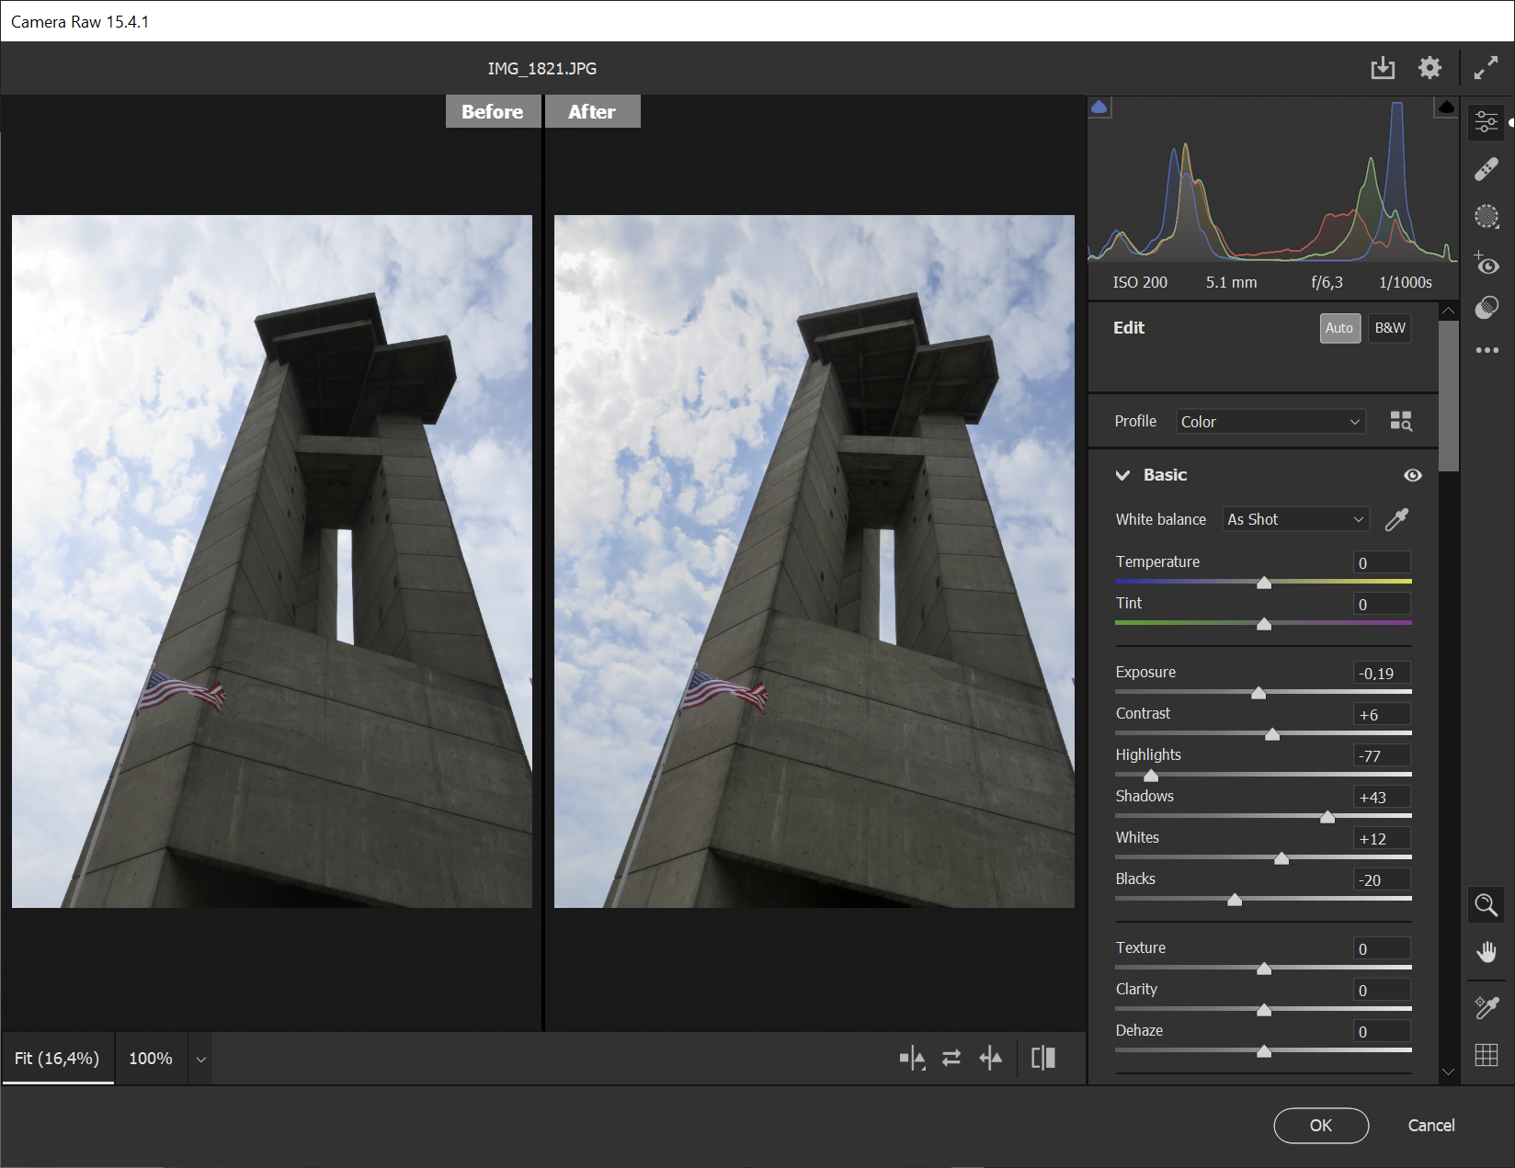The width and height of the screenshot is (1515, 1168).
Task: Open the Profile Color dropdown
Action: pyautogui.click(x=1270, y=421)
